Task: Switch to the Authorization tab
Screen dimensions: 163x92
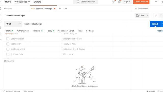Action: (23, 31)
